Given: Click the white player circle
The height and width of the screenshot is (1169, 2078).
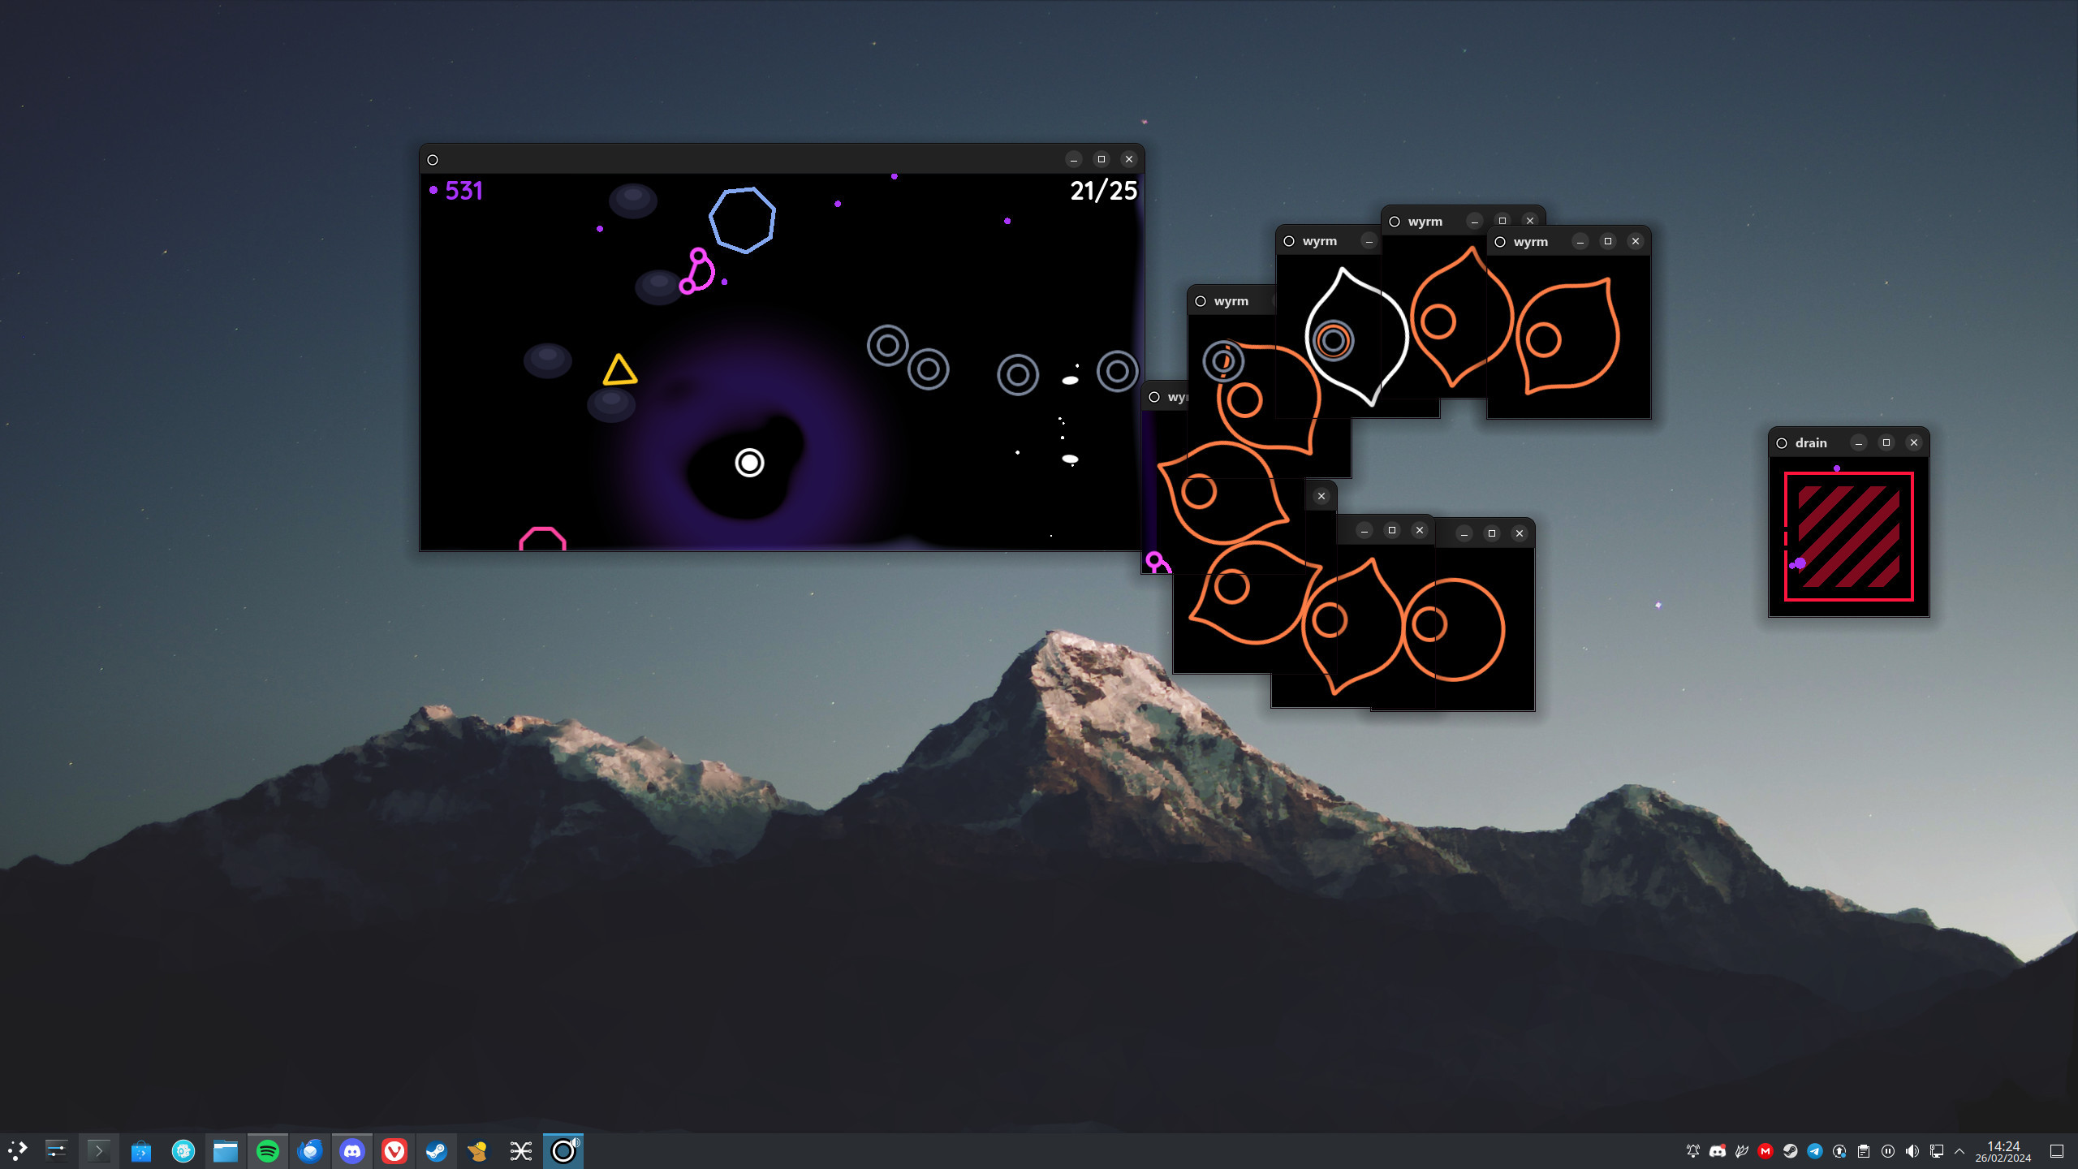Looking at the screenshot, I should (x=749, y=463).
